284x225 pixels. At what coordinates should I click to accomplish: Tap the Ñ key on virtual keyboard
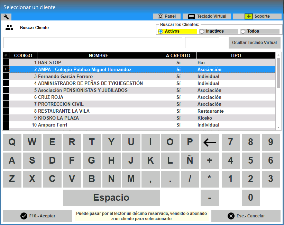click(x=190, y=161)
